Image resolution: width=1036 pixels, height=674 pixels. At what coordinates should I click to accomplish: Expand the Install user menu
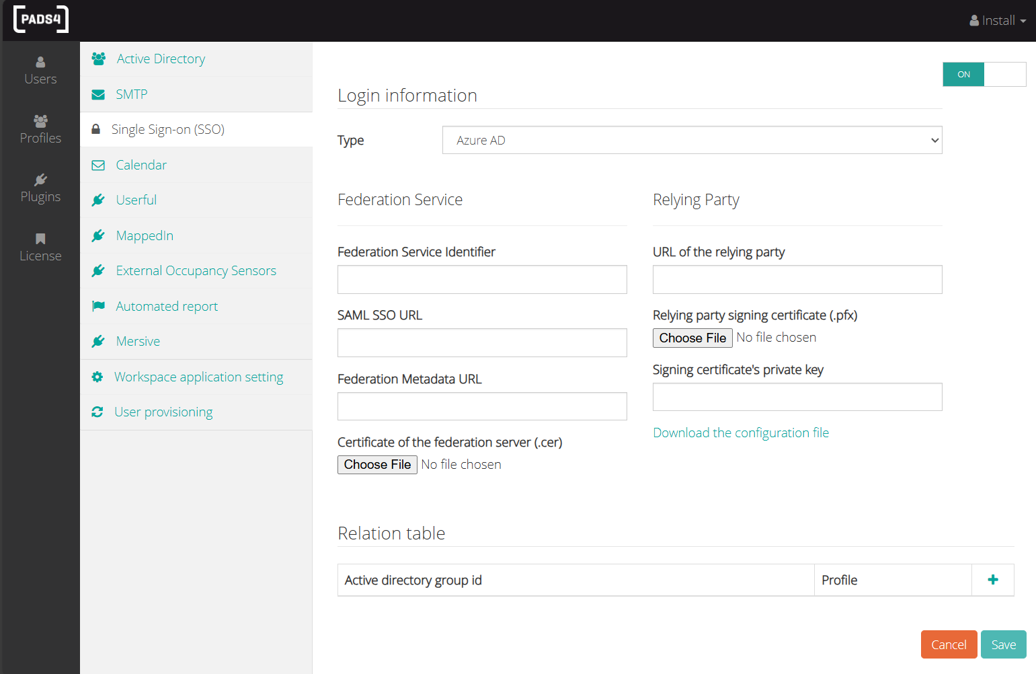pos(998,21)
